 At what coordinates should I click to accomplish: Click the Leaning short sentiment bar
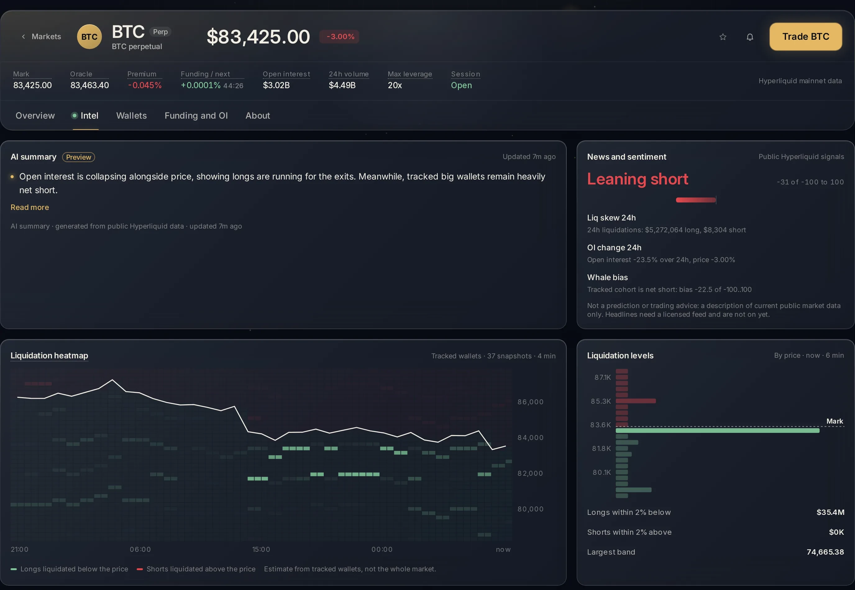click(696, 200)
